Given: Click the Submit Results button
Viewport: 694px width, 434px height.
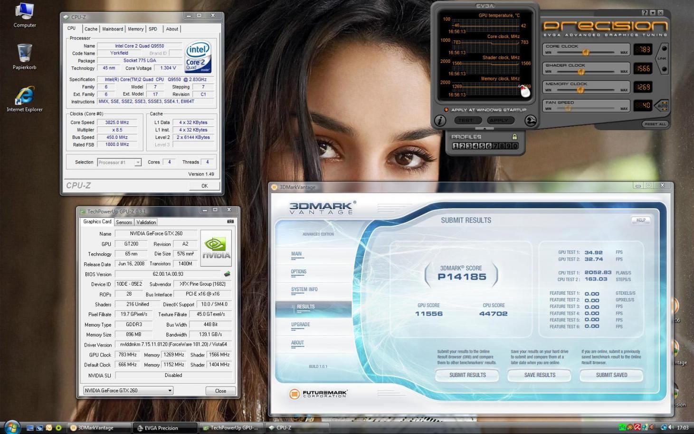Looking at the screenshot, I should [467, 375].
